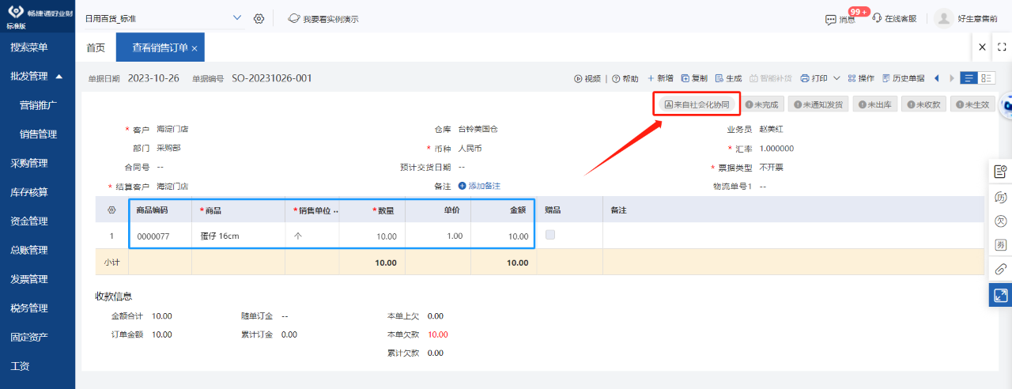Click the 历 history icon on right panel
The image size is (1012, 389).
(x=1000, y=196)
